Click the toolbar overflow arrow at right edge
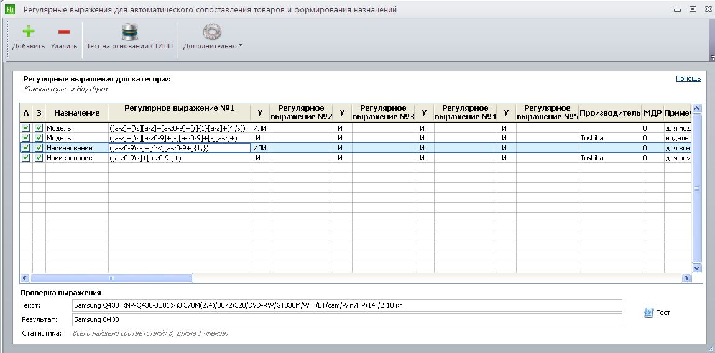Screen dimensions: 715x353 click(x=713, y=57)
